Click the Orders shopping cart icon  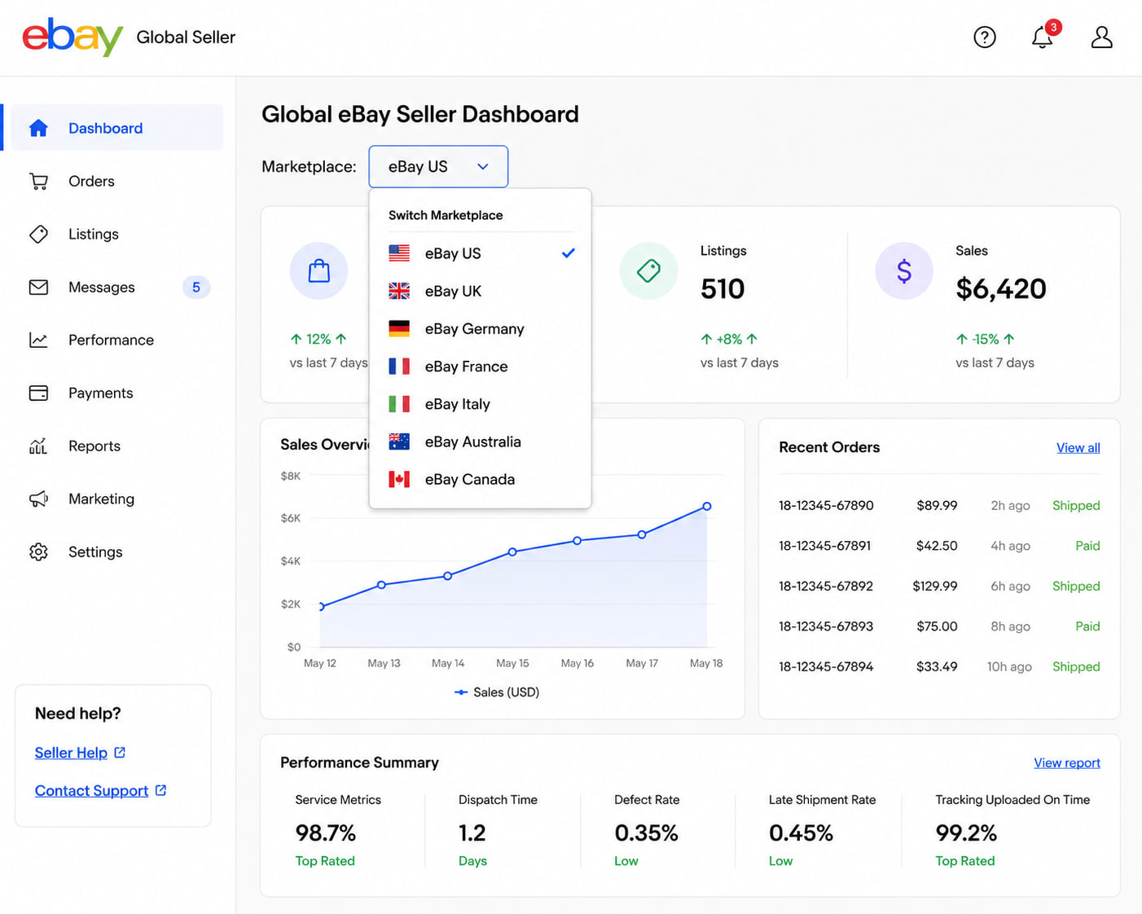pos(38,182)
